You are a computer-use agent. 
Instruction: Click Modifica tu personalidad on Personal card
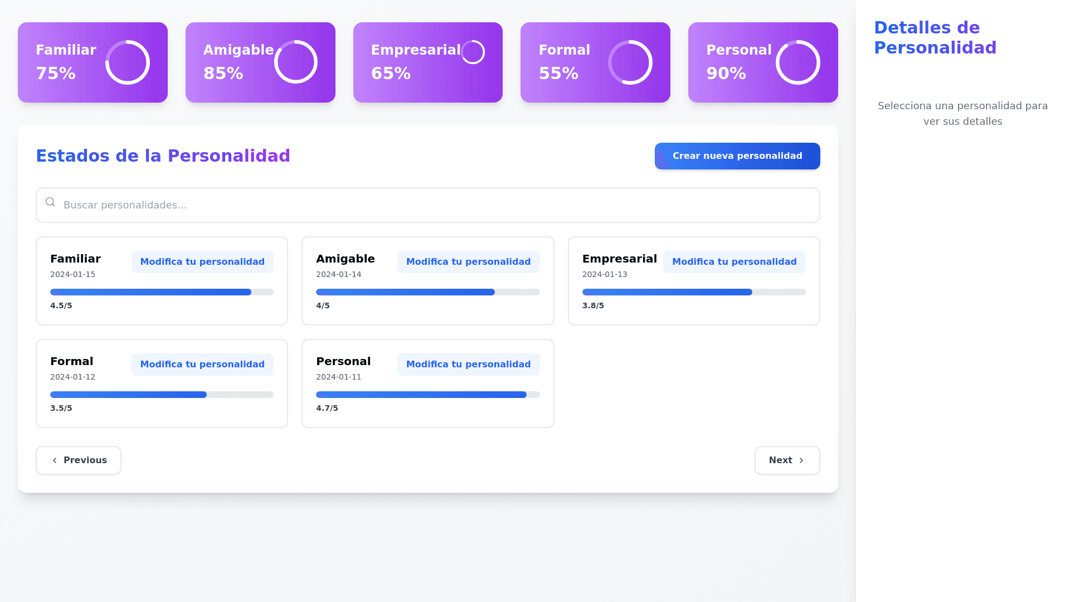click(x=468, y=365)
